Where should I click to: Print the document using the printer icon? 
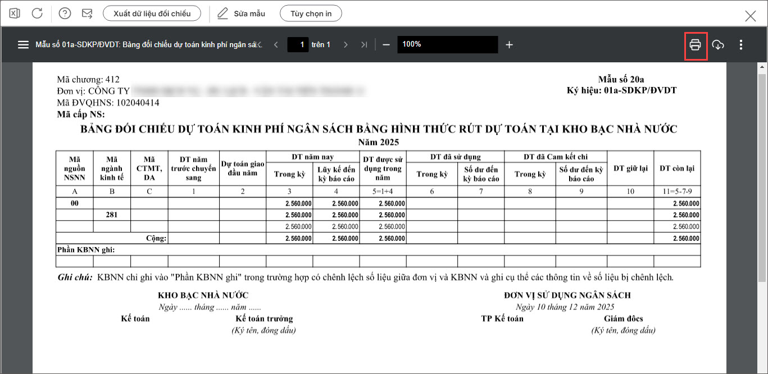click(x=695, y=45)
